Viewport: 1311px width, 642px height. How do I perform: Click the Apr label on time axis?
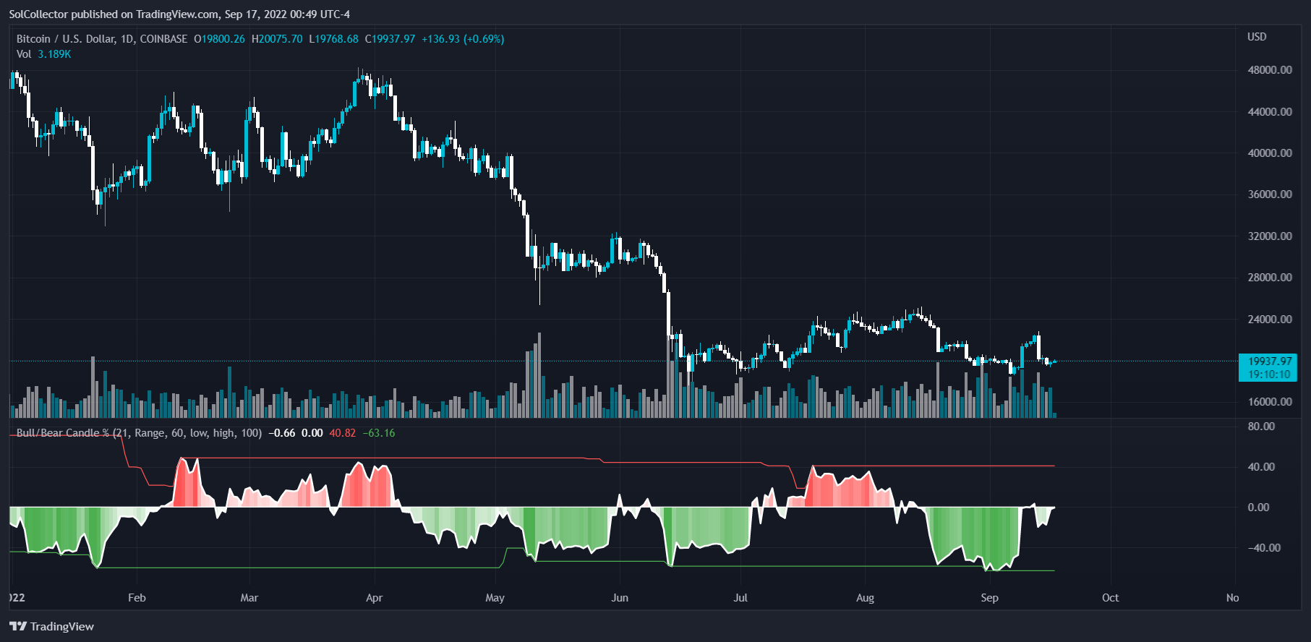pos(374,598)
